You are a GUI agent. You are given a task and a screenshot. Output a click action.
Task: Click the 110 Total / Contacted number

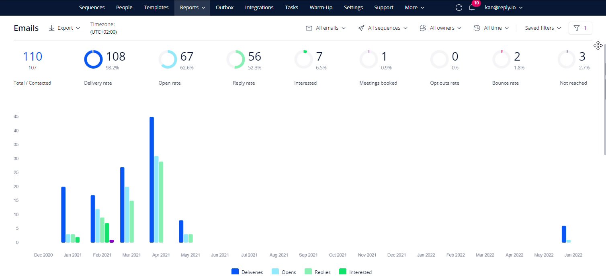(x=32, y=57)
